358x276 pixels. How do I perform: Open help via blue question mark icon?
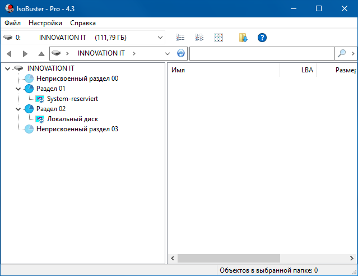click(x=262, y=38)
